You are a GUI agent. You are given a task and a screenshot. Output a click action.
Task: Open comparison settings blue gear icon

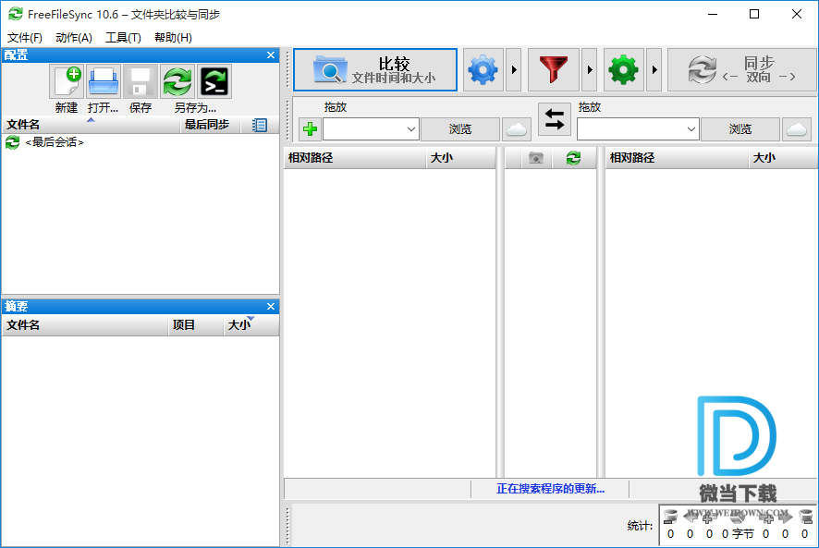pos(483,70)
